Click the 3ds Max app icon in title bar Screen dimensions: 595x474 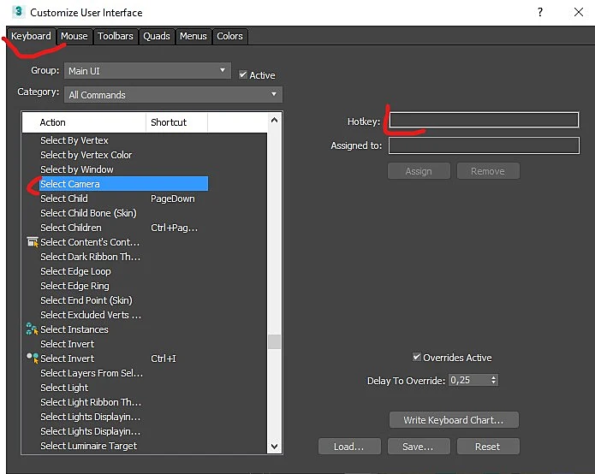[18, 12]
